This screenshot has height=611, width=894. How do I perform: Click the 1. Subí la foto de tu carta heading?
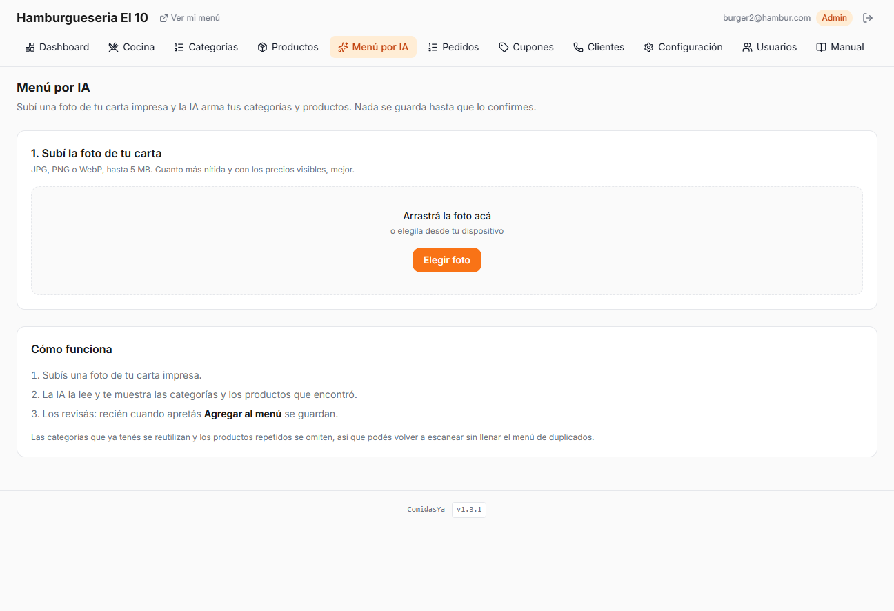[97, 153]
